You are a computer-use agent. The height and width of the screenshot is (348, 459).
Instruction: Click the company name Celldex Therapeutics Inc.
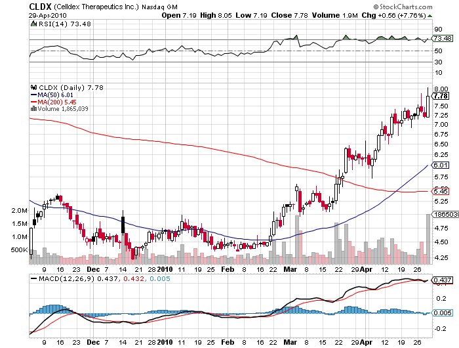(96, 7)
